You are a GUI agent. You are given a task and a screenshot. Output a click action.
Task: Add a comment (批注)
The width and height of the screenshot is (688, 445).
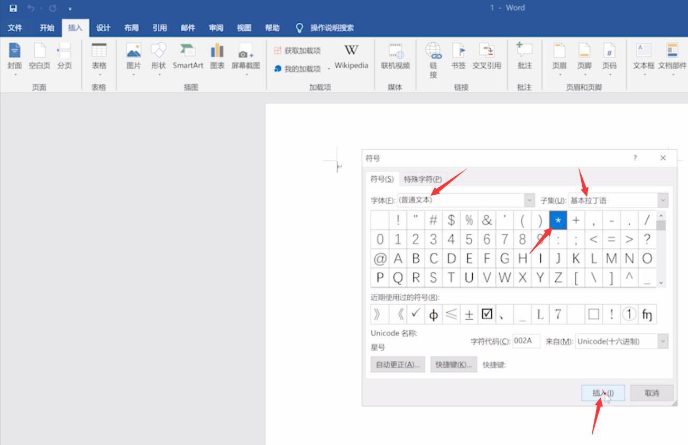coord(525,56)
